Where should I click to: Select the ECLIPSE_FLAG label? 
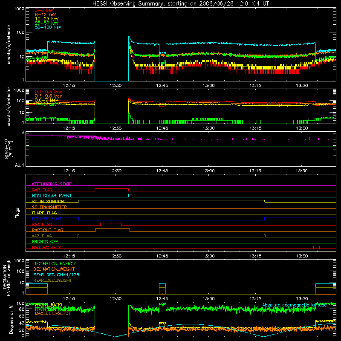[46, 219]
